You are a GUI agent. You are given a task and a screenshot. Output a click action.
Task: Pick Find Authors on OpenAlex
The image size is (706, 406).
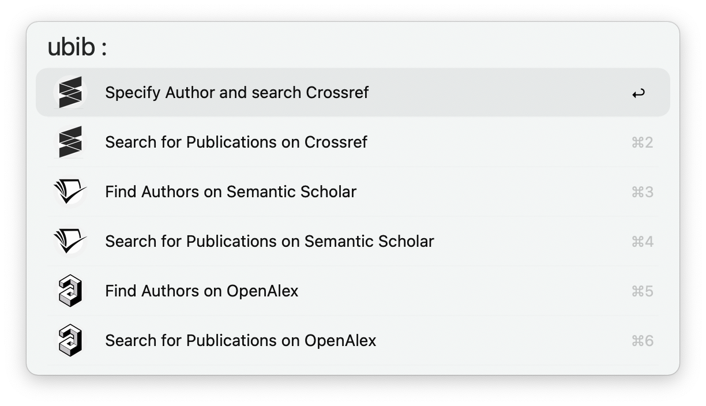tap(202, 291)
